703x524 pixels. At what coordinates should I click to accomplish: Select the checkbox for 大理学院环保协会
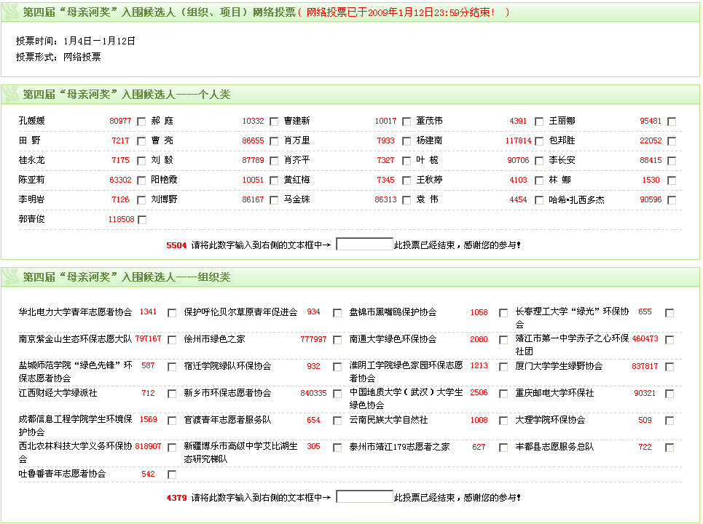click(x=669, y=421)
